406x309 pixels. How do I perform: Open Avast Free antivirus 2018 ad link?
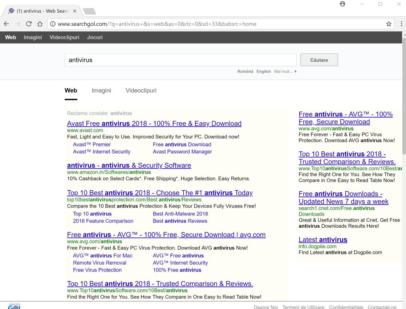(x=154, y=124)
